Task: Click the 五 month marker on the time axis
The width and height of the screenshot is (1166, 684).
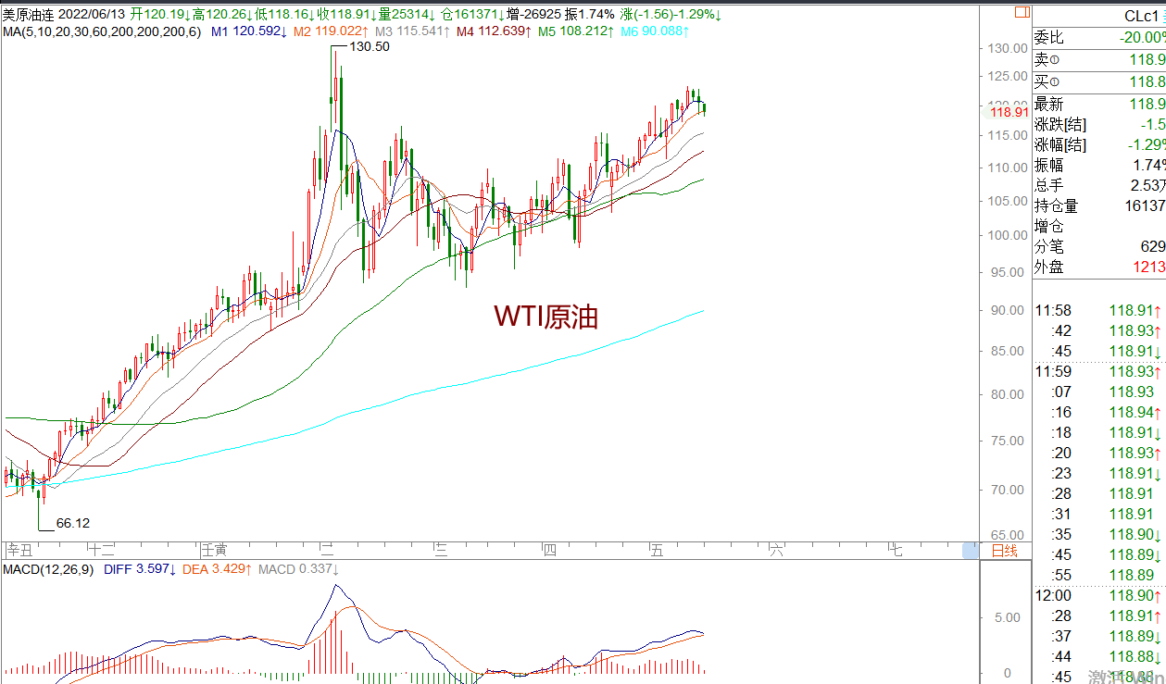Action: [x=658, y=551]
